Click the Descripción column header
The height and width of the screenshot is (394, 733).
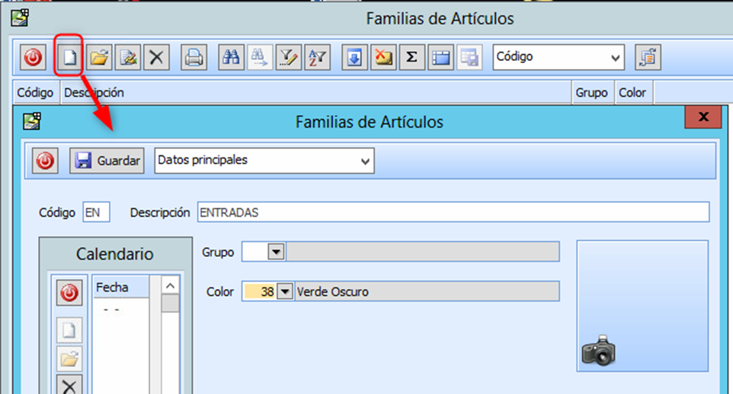(x=94, y=93)
